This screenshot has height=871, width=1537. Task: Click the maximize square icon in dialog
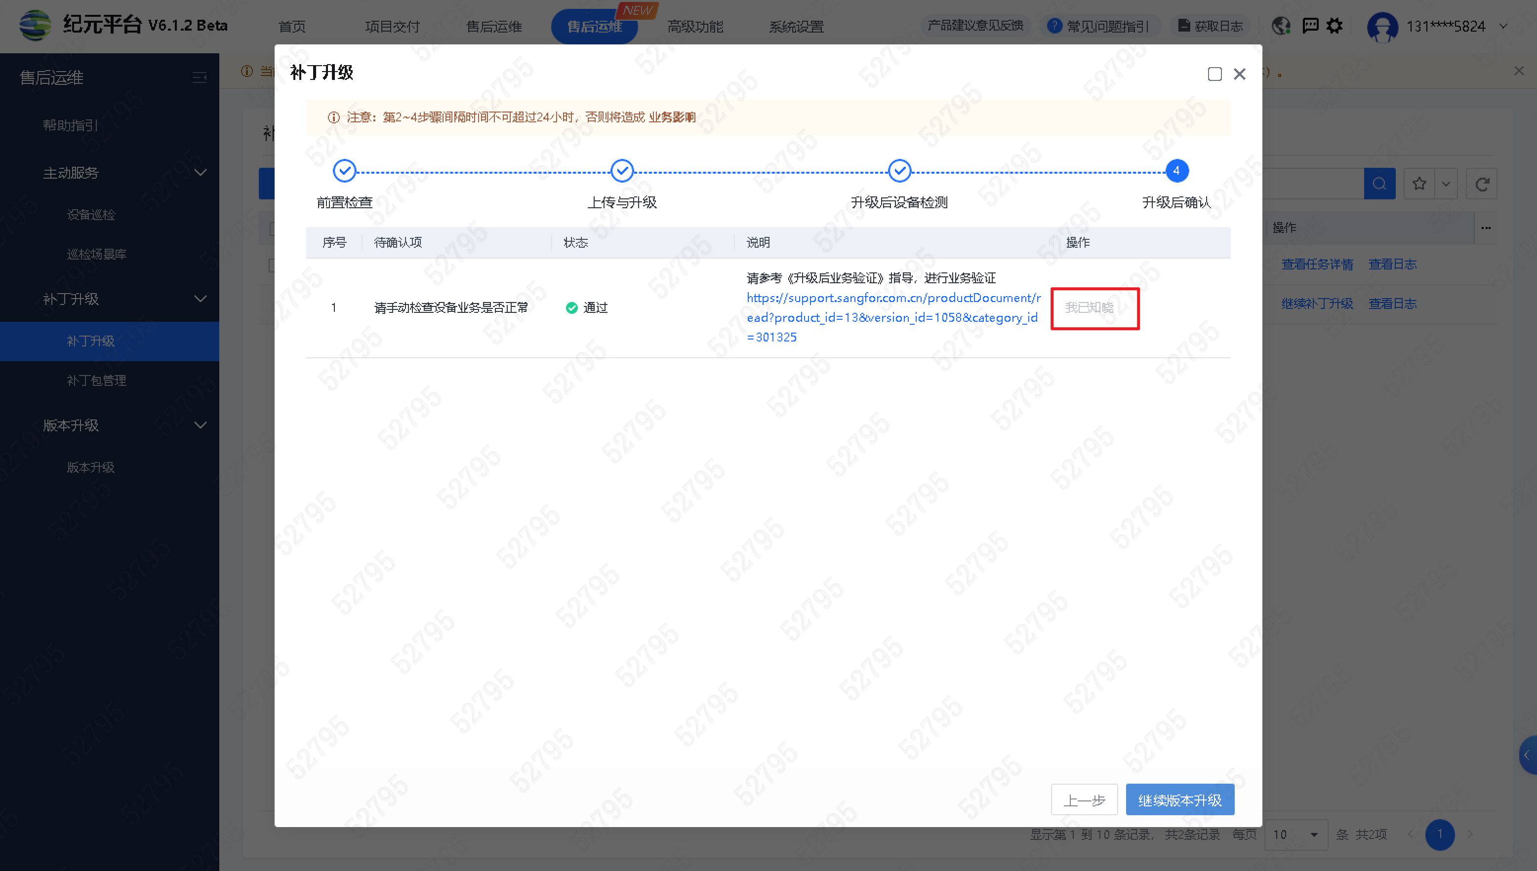pyautogui.click(x=1214, y=74)
